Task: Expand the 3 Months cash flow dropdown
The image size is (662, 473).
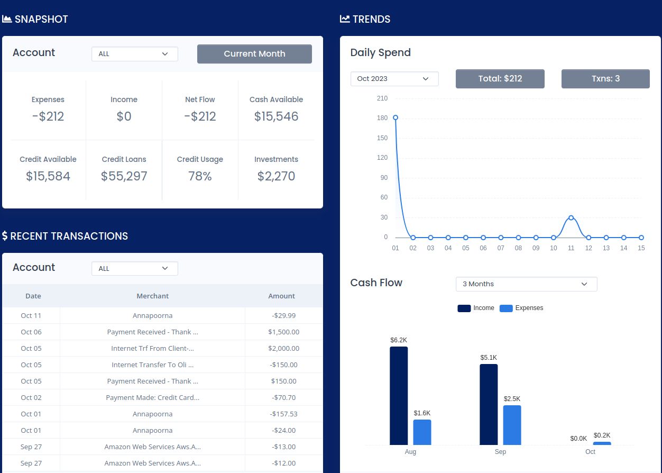Action: click(527, 284)
